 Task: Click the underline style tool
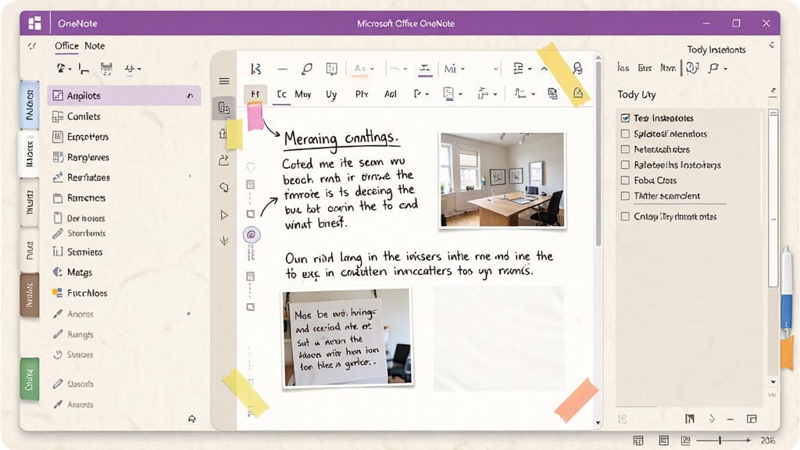point(424,69)
